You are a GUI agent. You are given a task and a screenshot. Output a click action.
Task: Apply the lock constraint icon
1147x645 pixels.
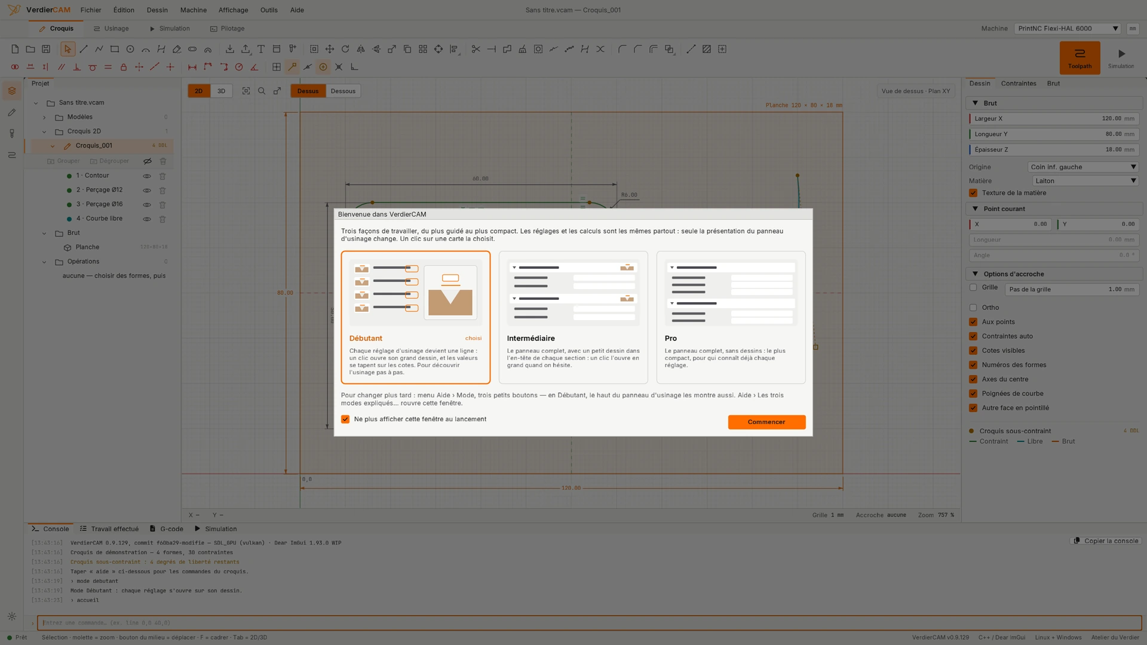coord(124,67)
